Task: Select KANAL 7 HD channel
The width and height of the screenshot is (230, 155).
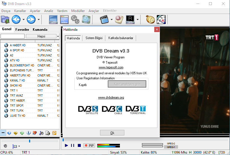Action: (x=30, y=80)
